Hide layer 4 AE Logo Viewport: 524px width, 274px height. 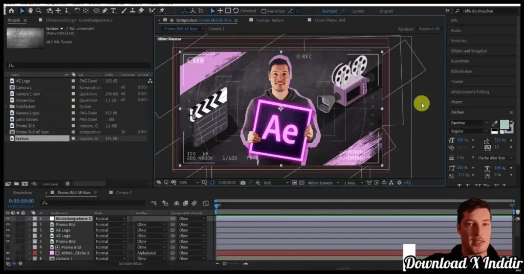8,236
